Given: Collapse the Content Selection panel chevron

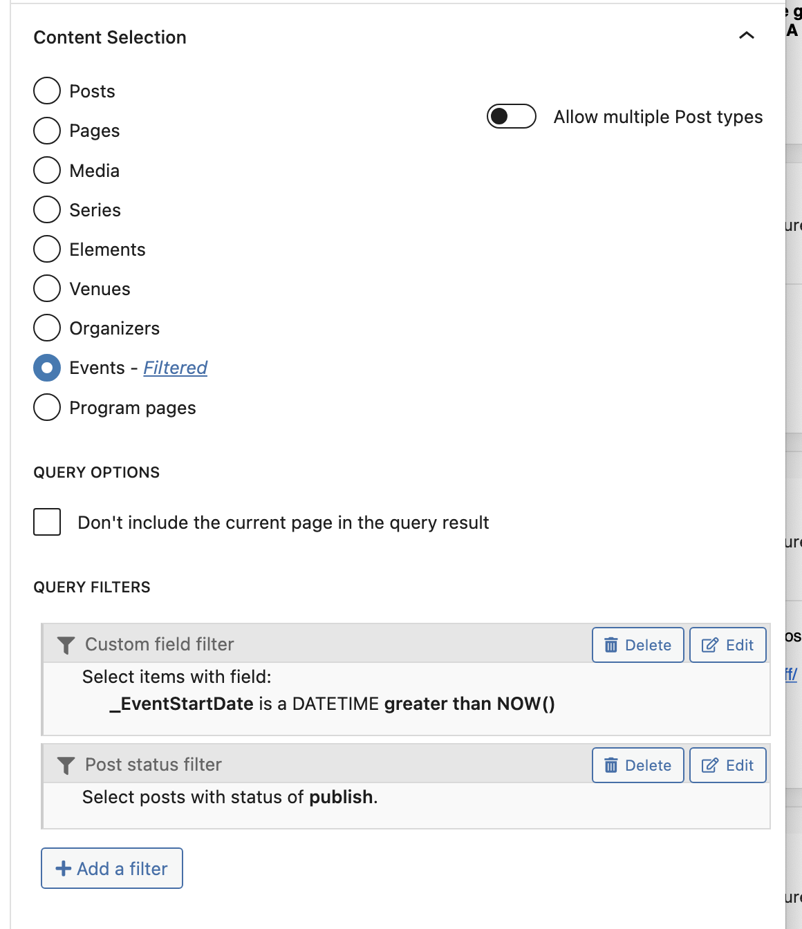Looking at the screenshot, I should [x=747, y=35].
